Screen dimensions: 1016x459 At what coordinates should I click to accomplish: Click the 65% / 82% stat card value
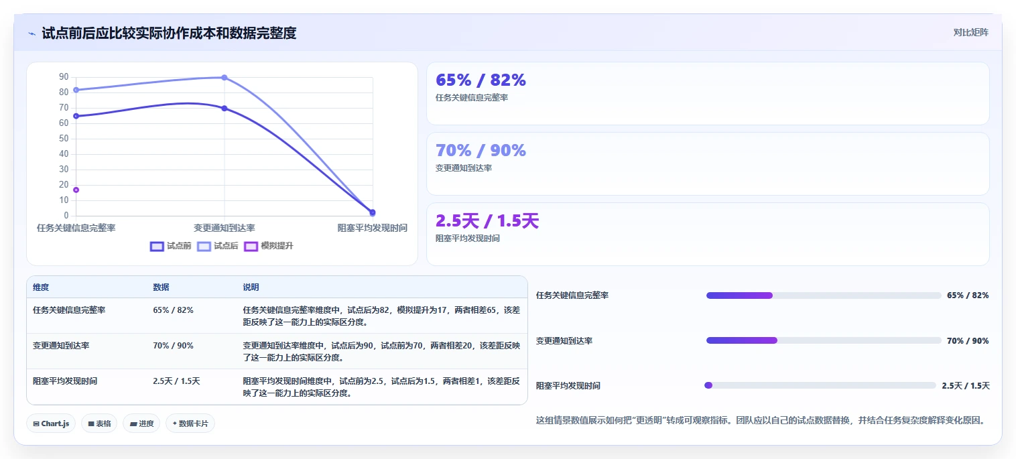point(481,80)
